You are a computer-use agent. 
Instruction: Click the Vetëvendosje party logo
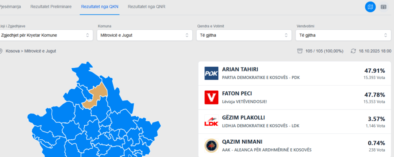pyautogui.click(x=212, y=97)
